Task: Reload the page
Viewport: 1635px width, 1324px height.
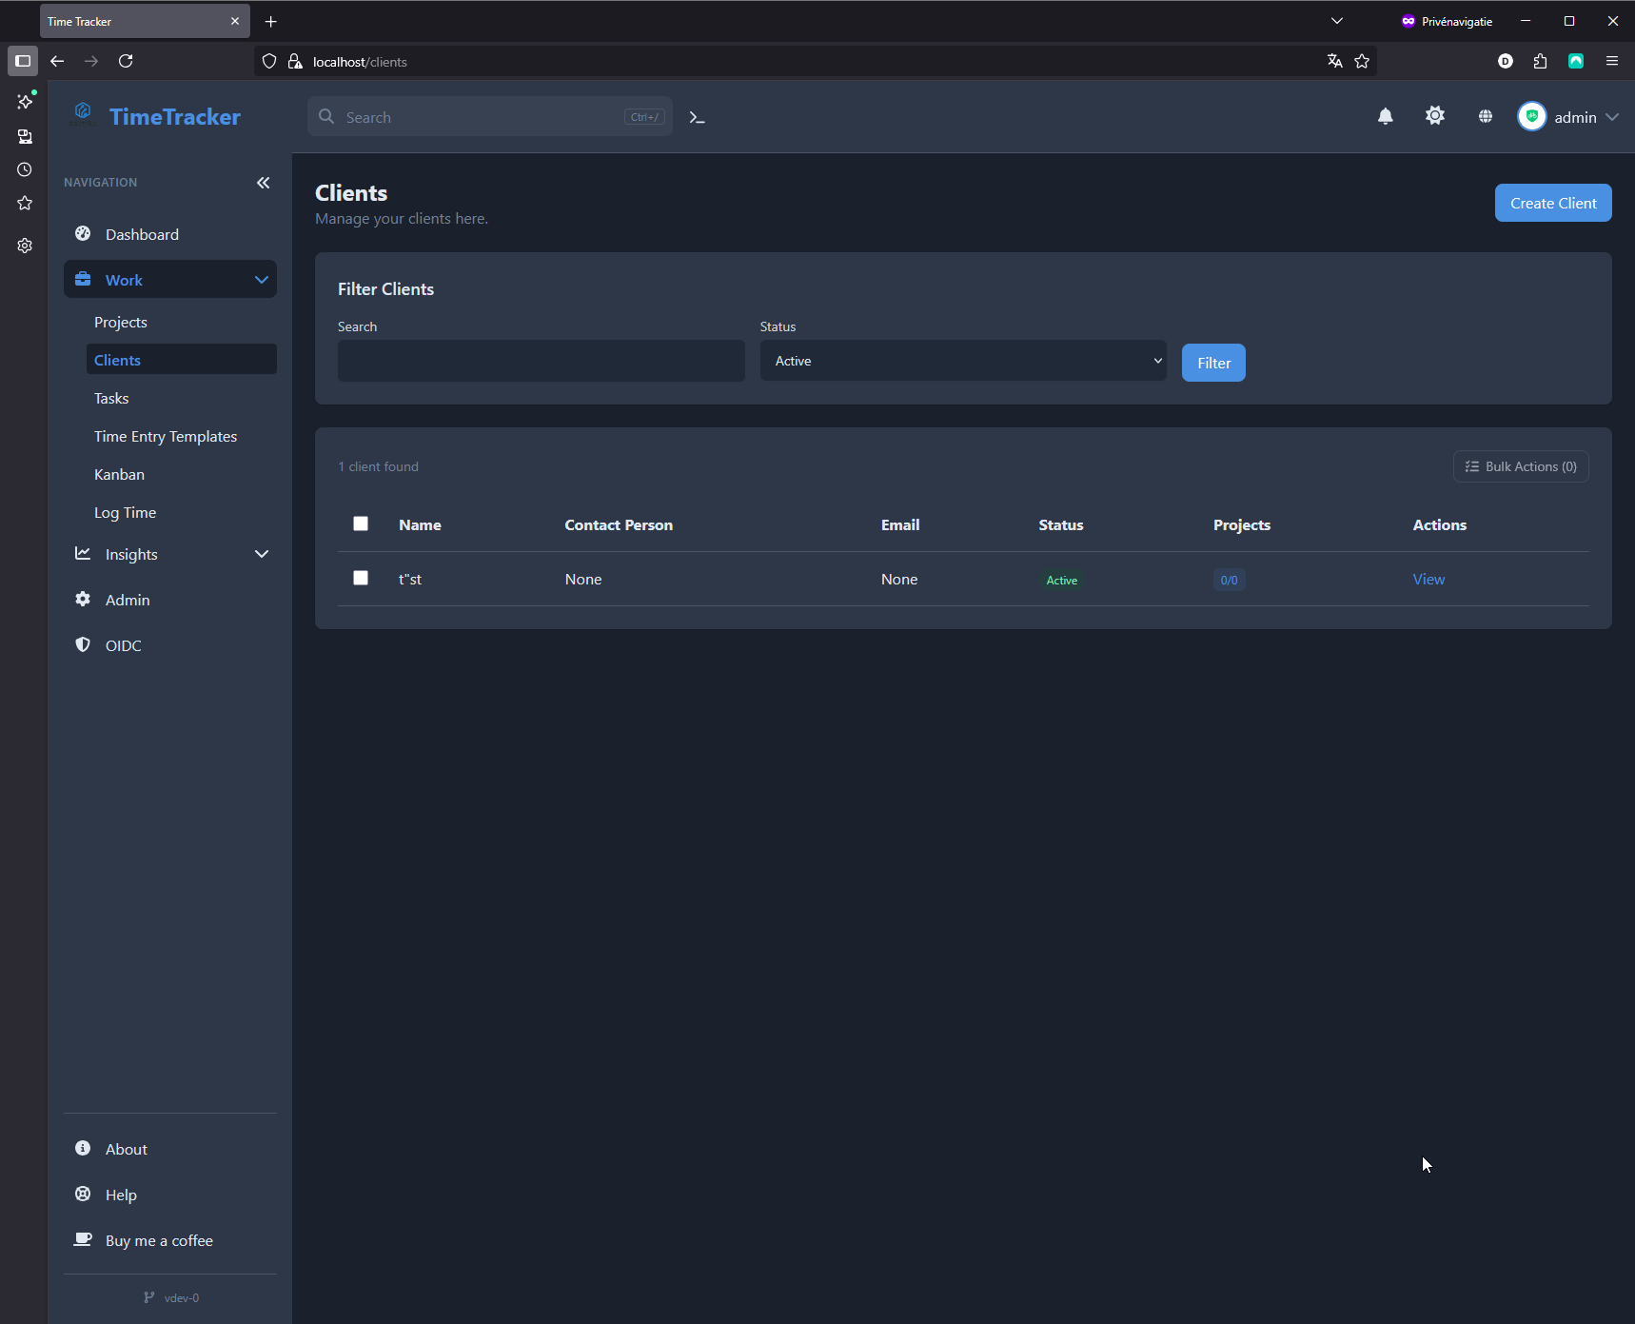Action: 126,62
